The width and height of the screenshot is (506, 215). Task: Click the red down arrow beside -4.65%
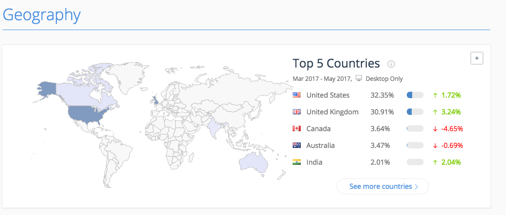click(435, 129)
